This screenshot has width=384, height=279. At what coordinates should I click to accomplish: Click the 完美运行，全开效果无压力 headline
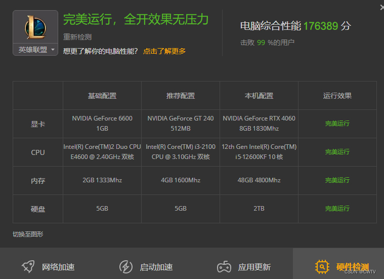[x=136, y=19]
